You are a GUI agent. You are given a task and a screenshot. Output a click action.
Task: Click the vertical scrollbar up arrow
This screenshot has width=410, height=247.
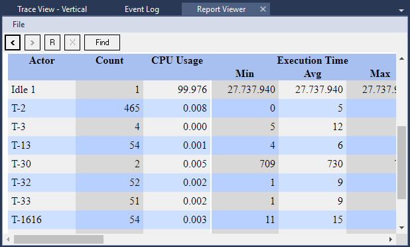pos(401,58)
